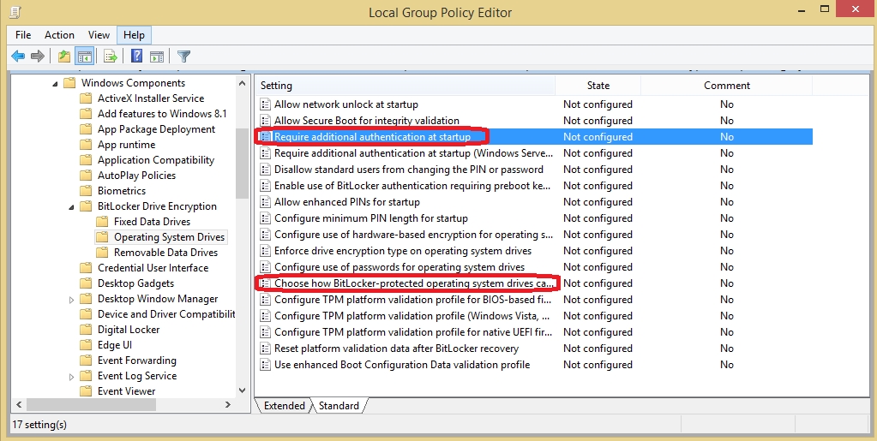Select AutoPlay Policies tree item
Image resolution: width=877 pixels, height=441 pixels.
(136, 176)
